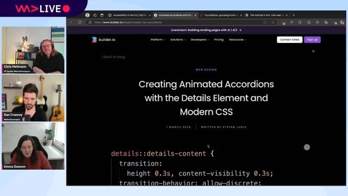Viewport: 348px width, 196px height.
Task: Click the WEB DESIGN category label
Action: (206, 70)
